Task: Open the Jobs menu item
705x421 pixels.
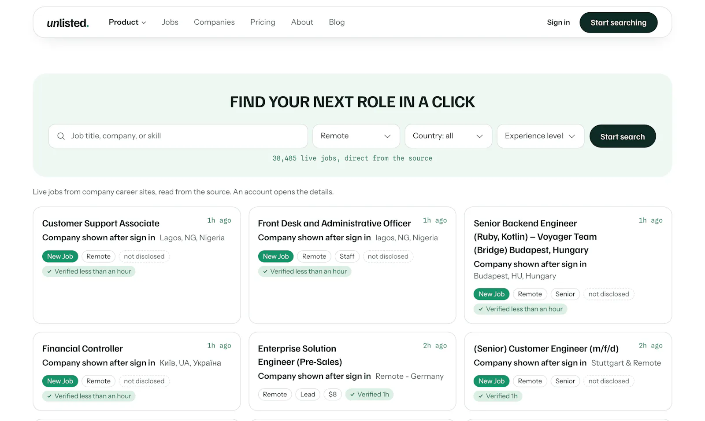Action: [x=170, y=22]
